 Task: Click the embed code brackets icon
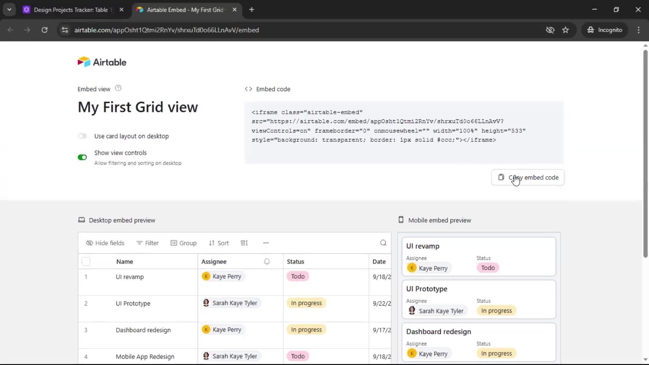[x=248, y=89]
